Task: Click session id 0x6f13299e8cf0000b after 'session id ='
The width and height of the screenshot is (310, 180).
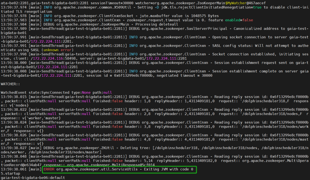Action: 133,76
